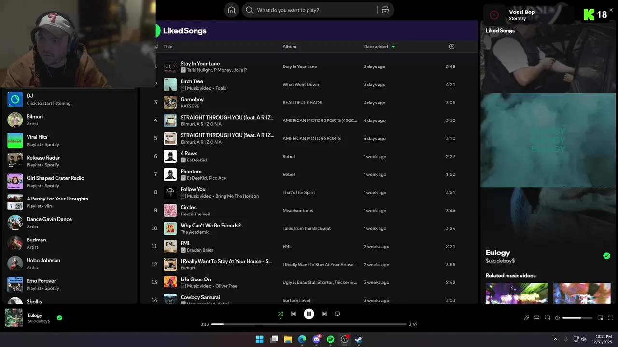Select the song Stay In Your Lane
Image resolution: width=618 pixels, height=347 pixels.
click(200, 63)
